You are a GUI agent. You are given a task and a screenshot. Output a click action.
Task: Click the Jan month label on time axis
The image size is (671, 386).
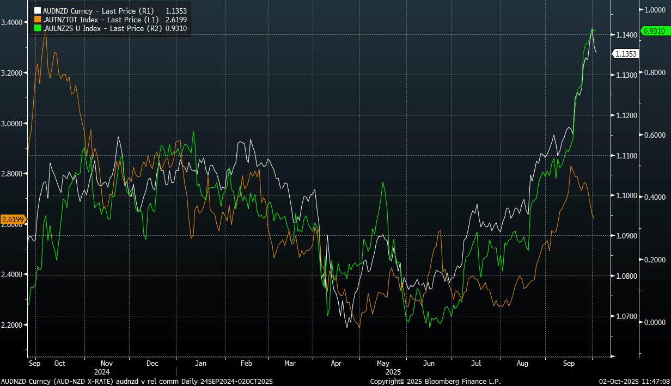[200, 363]
